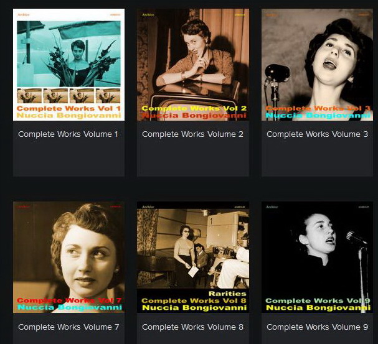Click last small photo strip image on Volume 1 cover
Image resolution: width=378 pixels, height=344 pixels.
click(x=108, y=96)
